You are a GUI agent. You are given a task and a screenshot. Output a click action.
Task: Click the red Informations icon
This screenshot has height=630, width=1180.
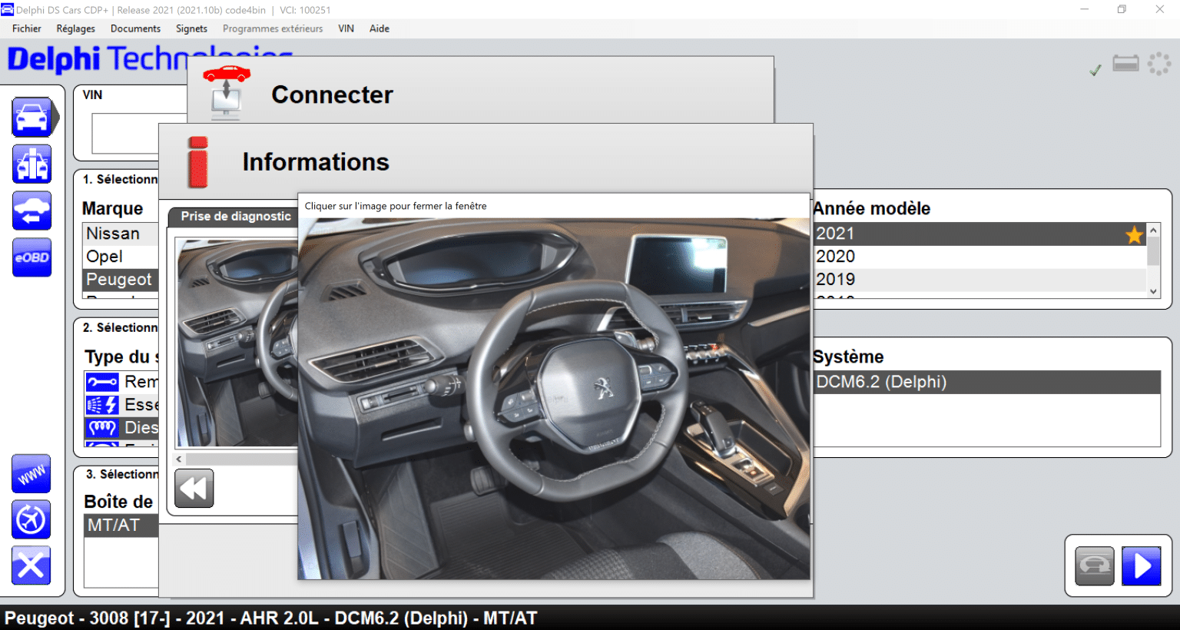[198, 162]
